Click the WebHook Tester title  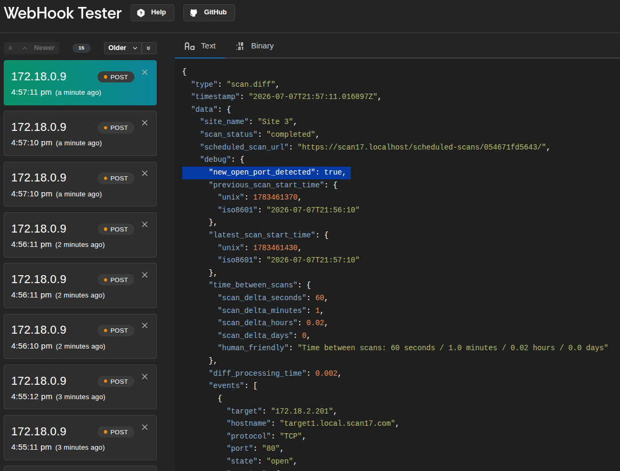tap(63, 13)
